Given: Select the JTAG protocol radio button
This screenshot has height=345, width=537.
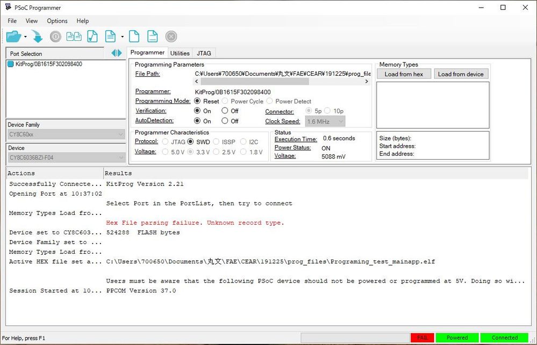Looking at the screenshot, I should pos(166,141).
